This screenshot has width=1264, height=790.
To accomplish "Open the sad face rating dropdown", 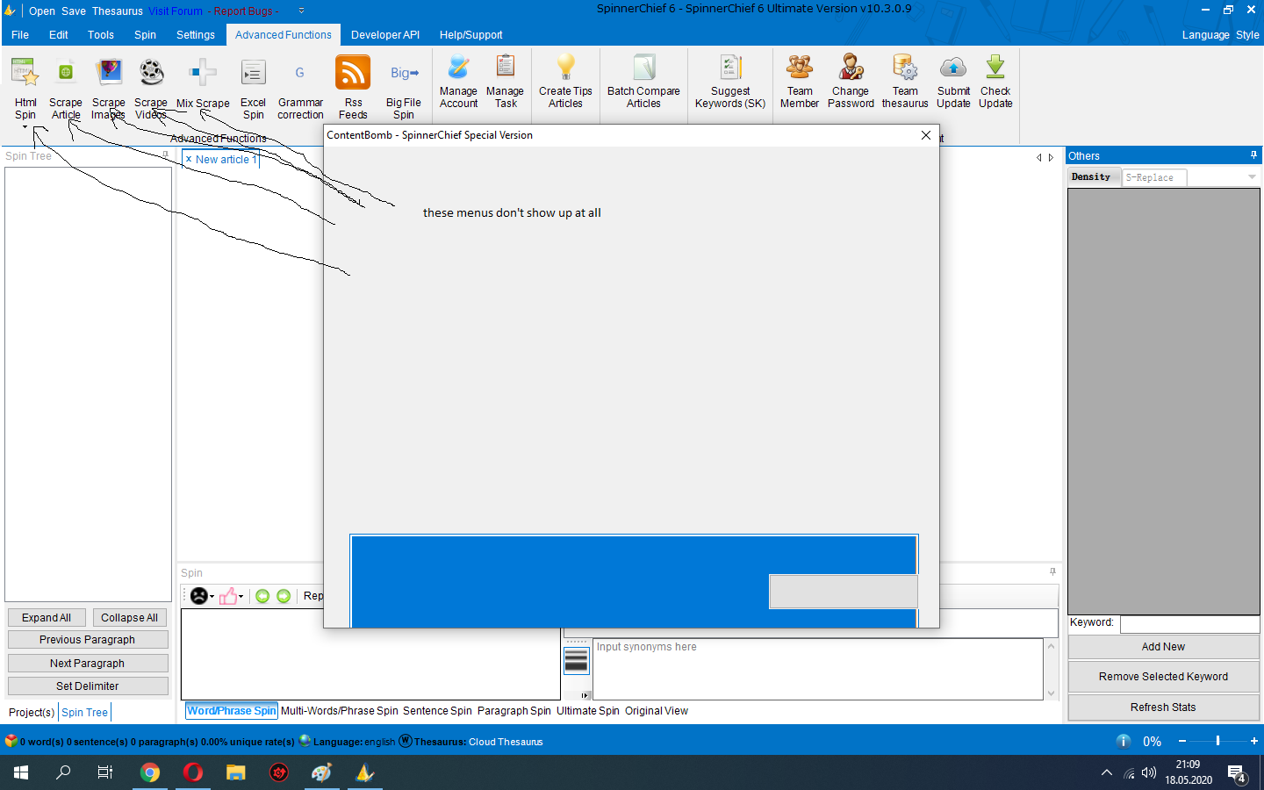I will pyautogui.click(x=212, y=597).
